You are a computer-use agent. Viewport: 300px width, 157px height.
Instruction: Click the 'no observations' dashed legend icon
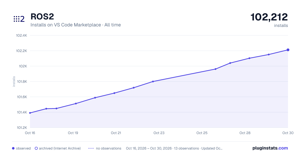click(x=91, y=148)
